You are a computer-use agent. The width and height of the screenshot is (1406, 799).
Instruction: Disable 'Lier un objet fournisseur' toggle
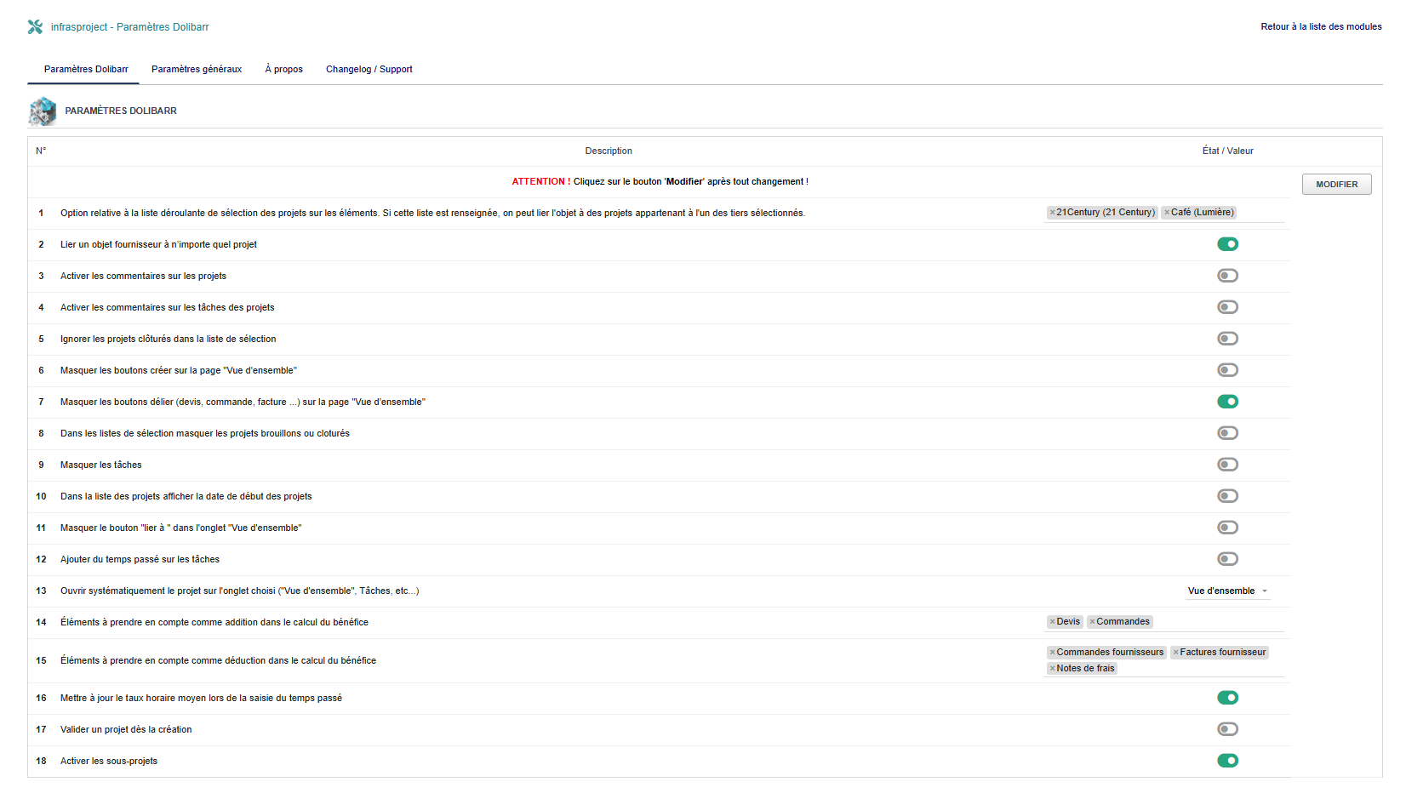click(1227, 244)
